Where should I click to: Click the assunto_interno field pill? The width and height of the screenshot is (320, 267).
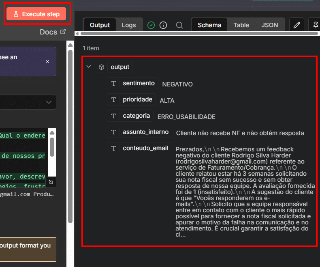point(140,132)
